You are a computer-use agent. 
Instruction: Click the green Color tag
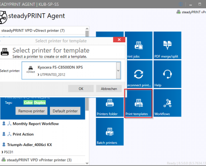click(x=28, y=103)
